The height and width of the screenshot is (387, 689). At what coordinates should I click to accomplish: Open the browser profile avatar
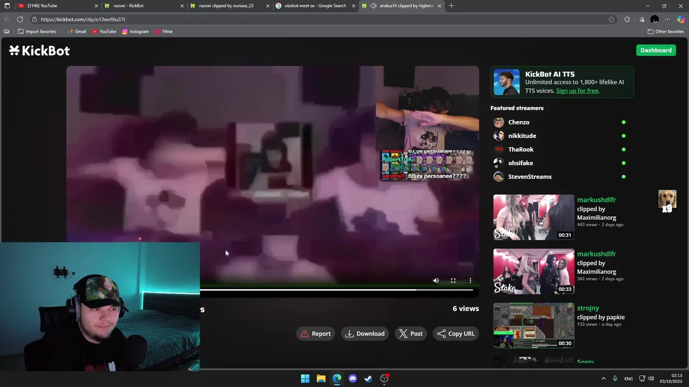coord(655,19)
